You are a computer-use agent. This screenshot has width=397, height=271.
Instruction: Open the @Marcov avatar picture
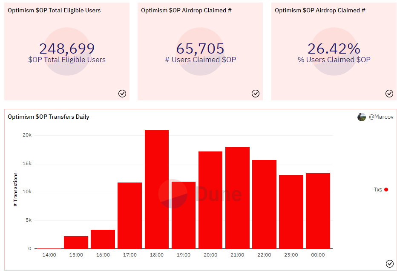click(x=362, y=117)
